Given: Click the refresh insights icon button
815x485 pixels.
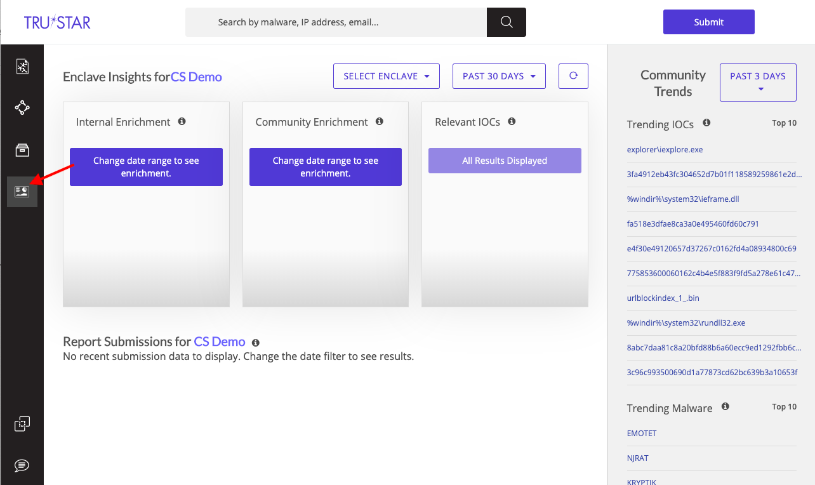Looking at the screenshot, I should coord(573,76).
